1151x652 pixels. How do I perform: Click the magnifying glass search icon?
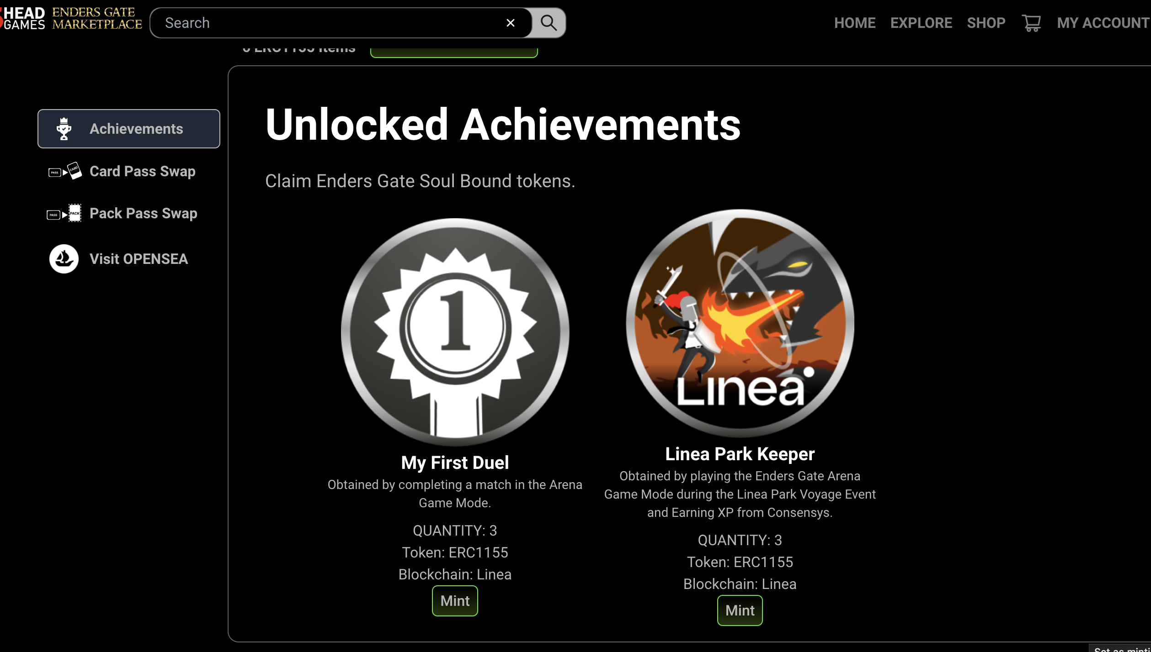click(549, 22)
